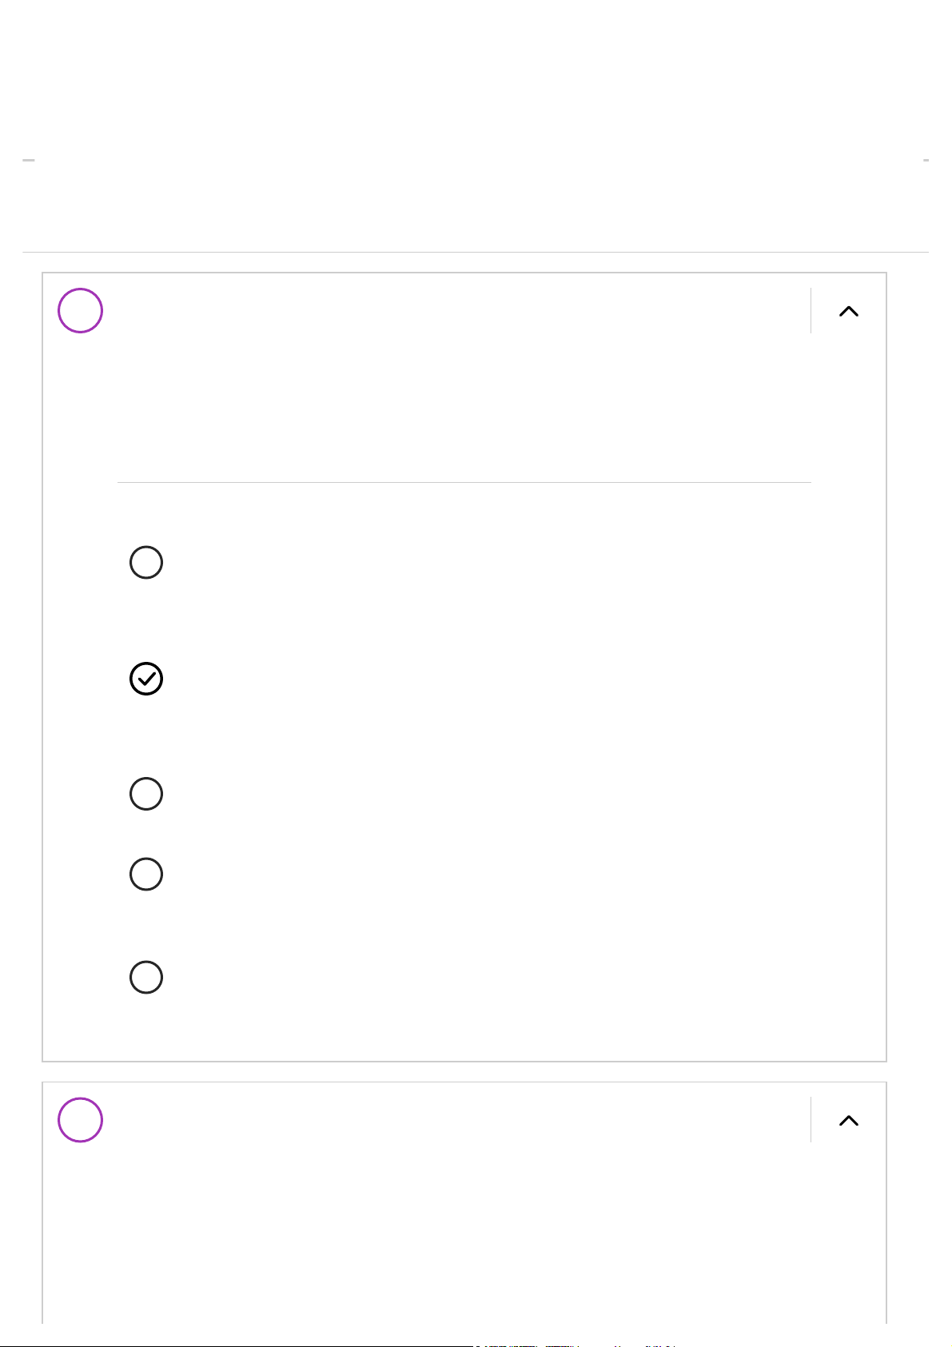Click the checked second answer option

[146, 679]
